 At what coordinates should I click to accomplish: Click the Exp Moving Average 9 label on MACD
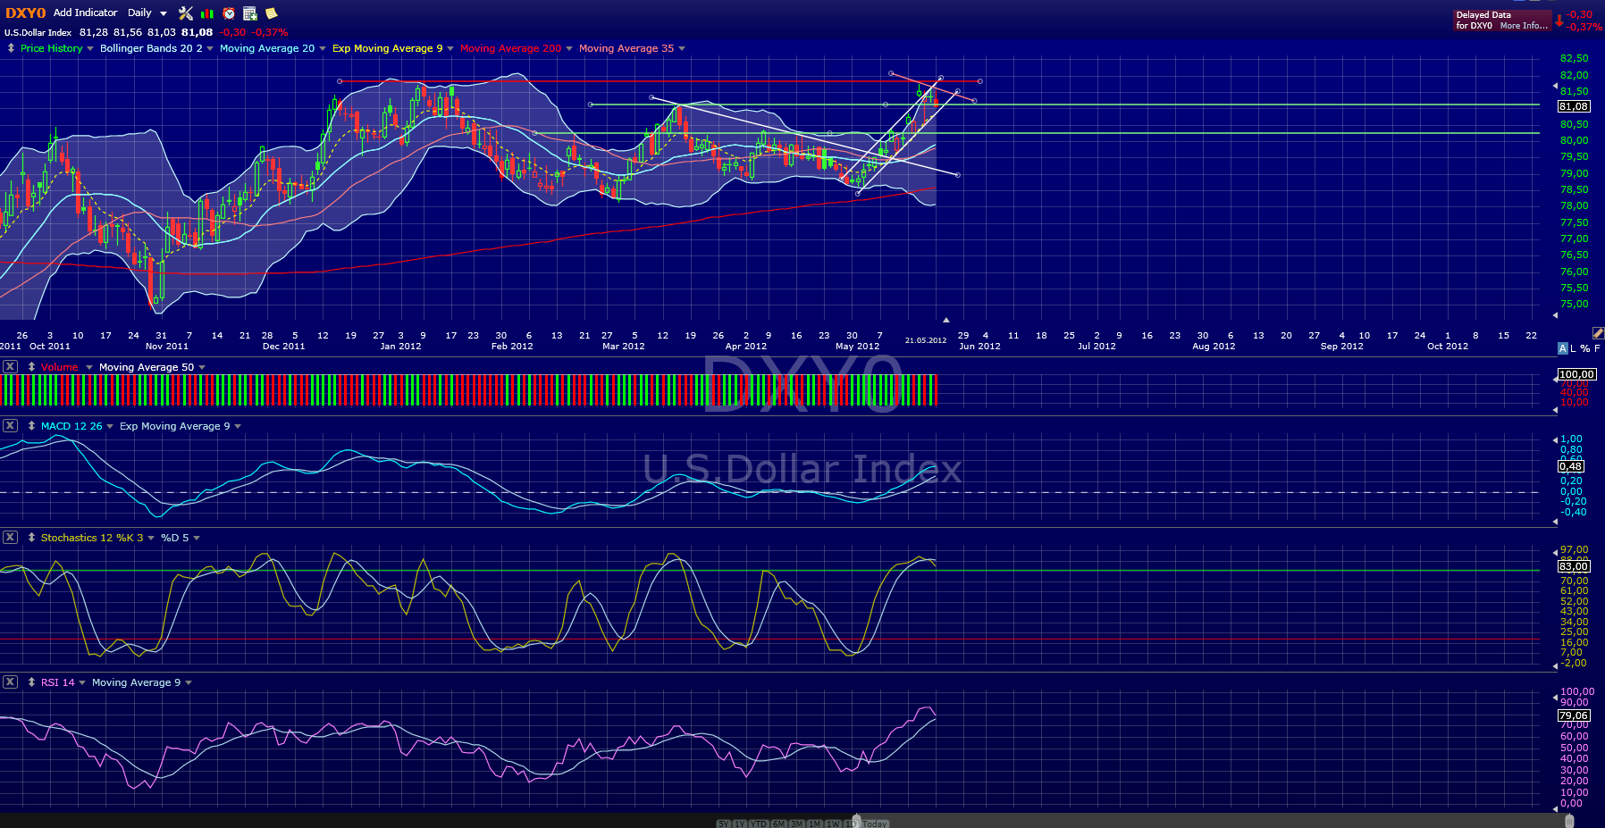[175, 426]
